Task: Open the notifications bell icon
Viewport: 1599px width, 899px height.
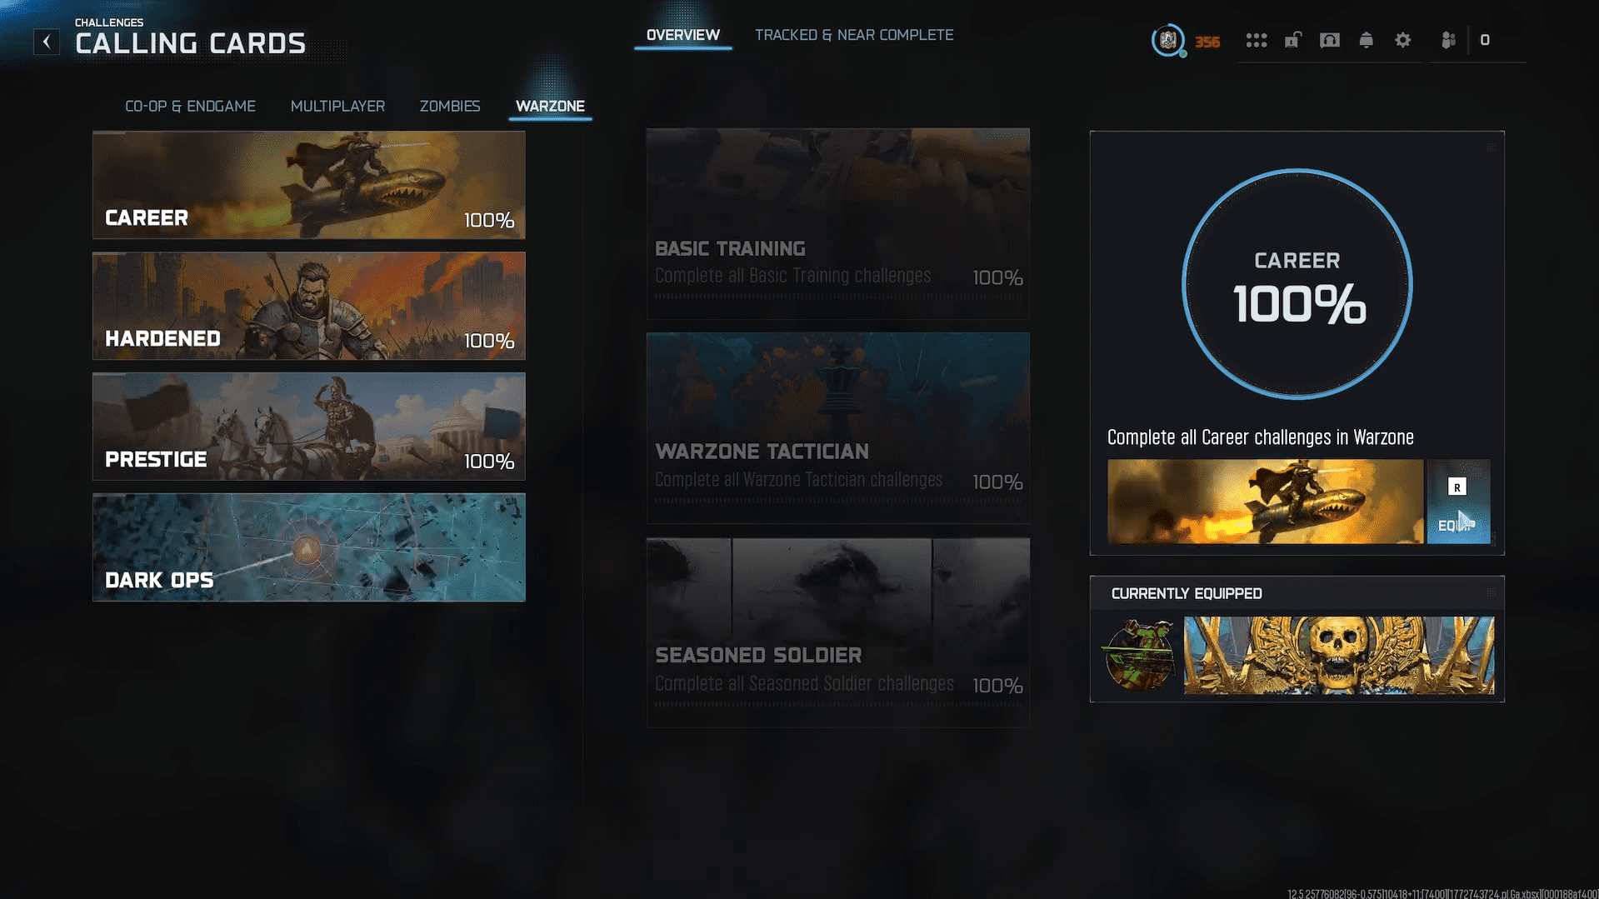Action: (1366, 40)
